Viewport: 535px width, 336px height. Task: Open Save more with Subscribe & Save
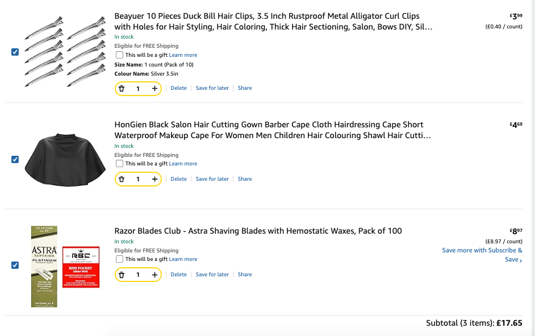click(482, 255)
